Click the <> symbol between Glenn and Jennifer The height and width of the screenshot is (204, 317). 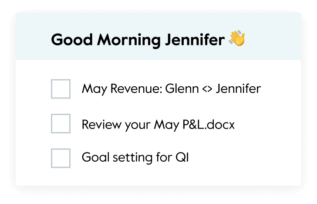coord(207,89)
